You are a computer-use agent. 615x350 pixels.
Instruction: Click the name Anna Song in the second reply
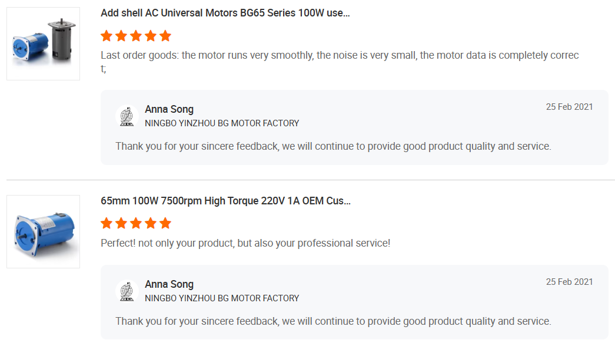(x=169, y=284)
